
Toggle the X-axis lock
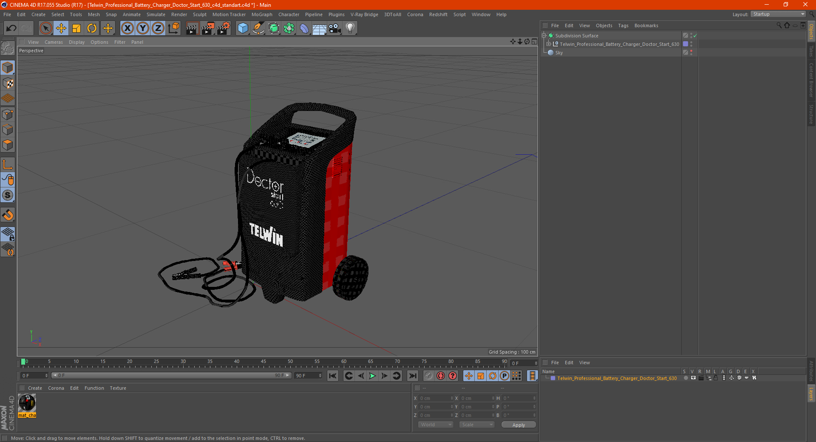127,28
